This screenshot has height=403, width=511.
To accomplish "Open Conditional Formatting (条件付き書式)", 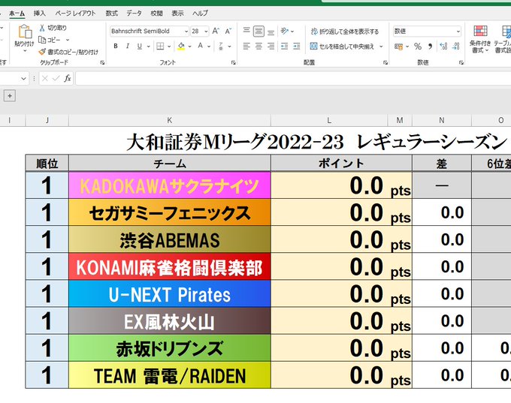I will pyautogui.click(x=480, y=39).
